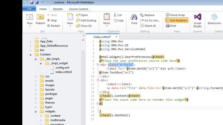
Task: Select the emails folder
Action: (x=49, y=81)
